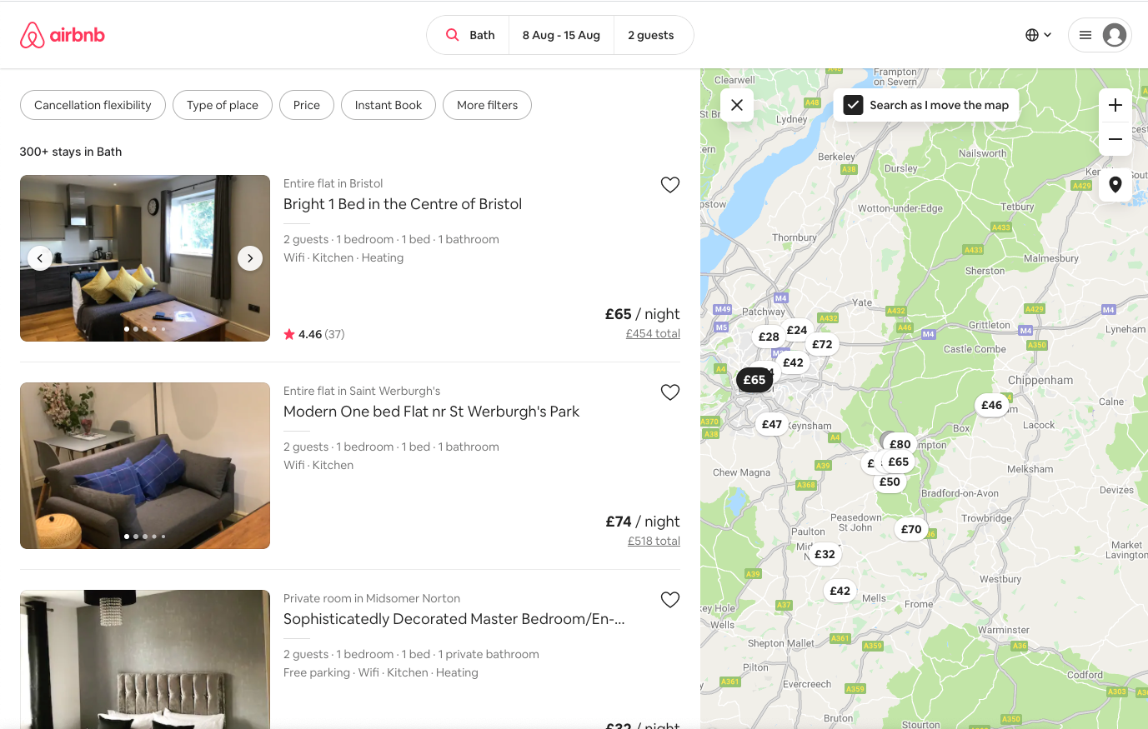Open the £454 total price breakdown

coord(653,334)
